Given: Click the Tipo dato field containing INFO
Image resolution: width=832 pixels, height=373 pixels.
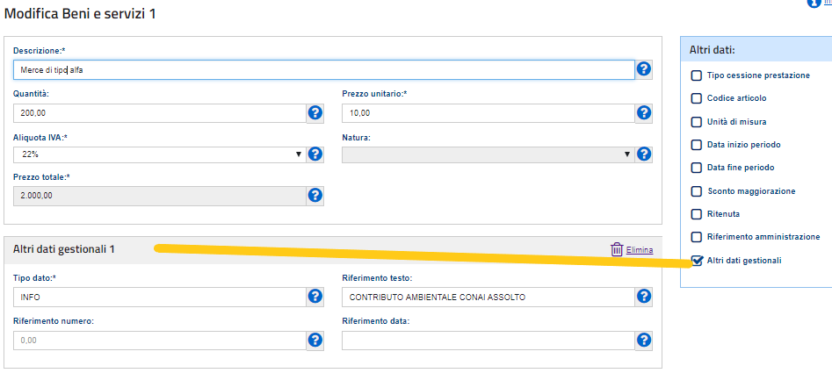Looking at the screenshot, I should (x=160, y=298).
